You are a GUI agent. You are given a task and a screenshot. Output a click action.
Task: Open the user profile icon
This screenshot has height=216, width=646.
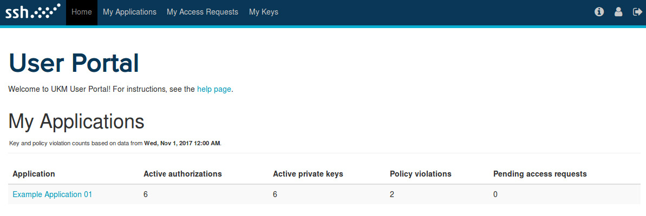(618, 12)
